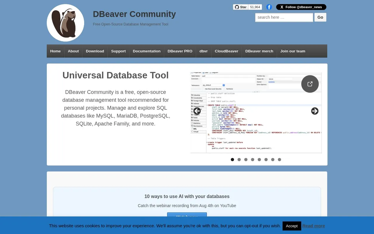Open the CloudBeaver menu item

tap(226, 51)
